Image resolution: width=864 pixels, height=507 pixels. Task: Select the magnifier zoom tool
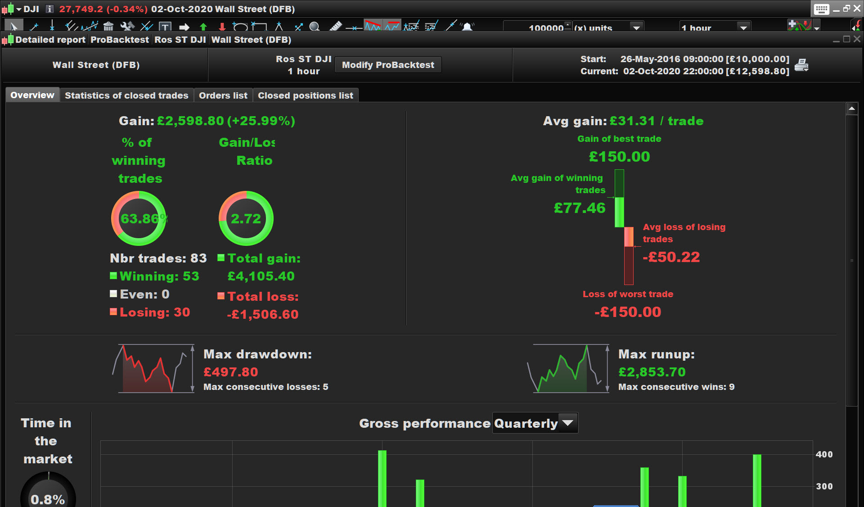point(315,27)
